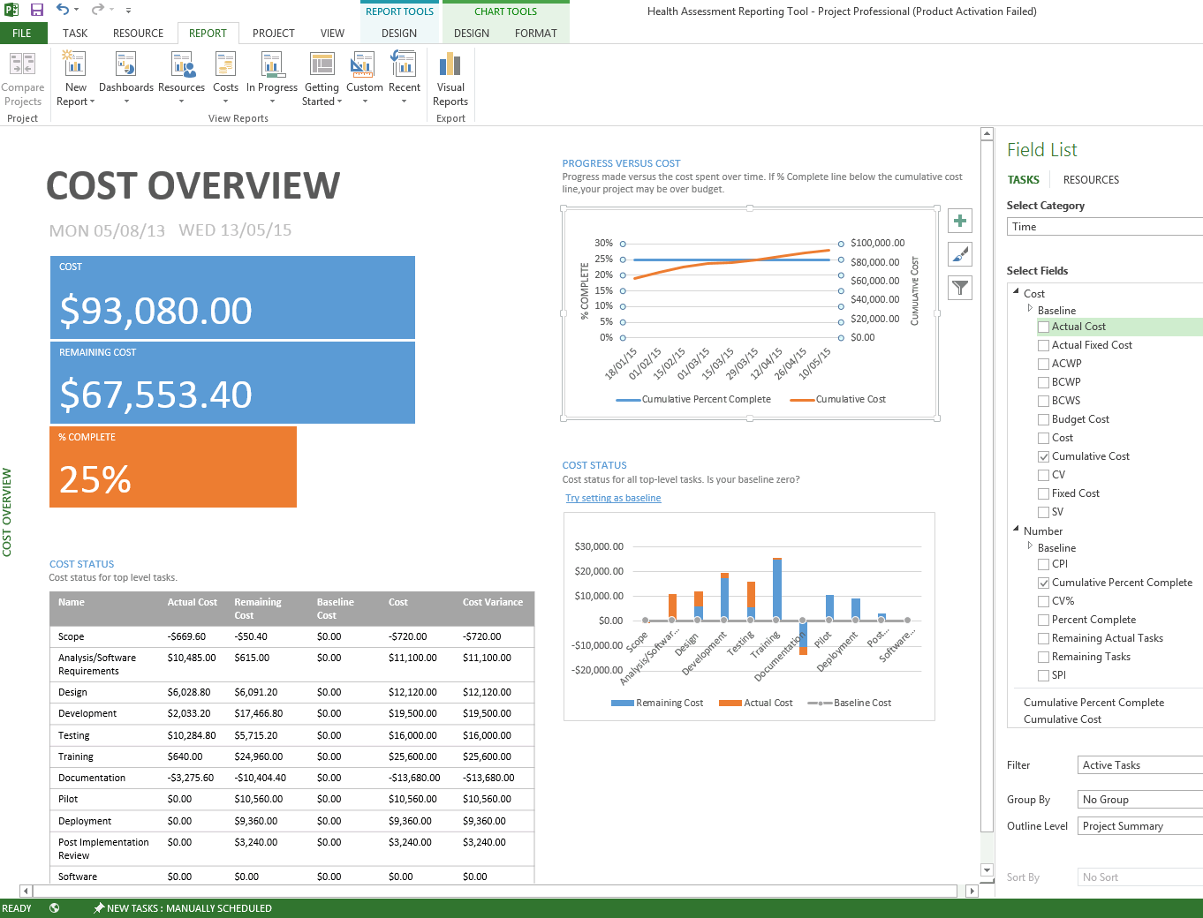The width and height of the screenshot is (1203, 918).
Task: Check the ACWP field checkbox
Action: 1044,364
